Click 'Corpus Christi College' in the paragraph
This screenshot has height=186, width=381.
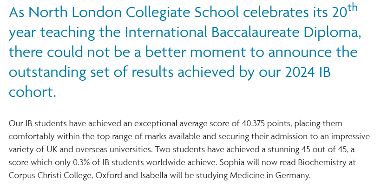[51, 175]
